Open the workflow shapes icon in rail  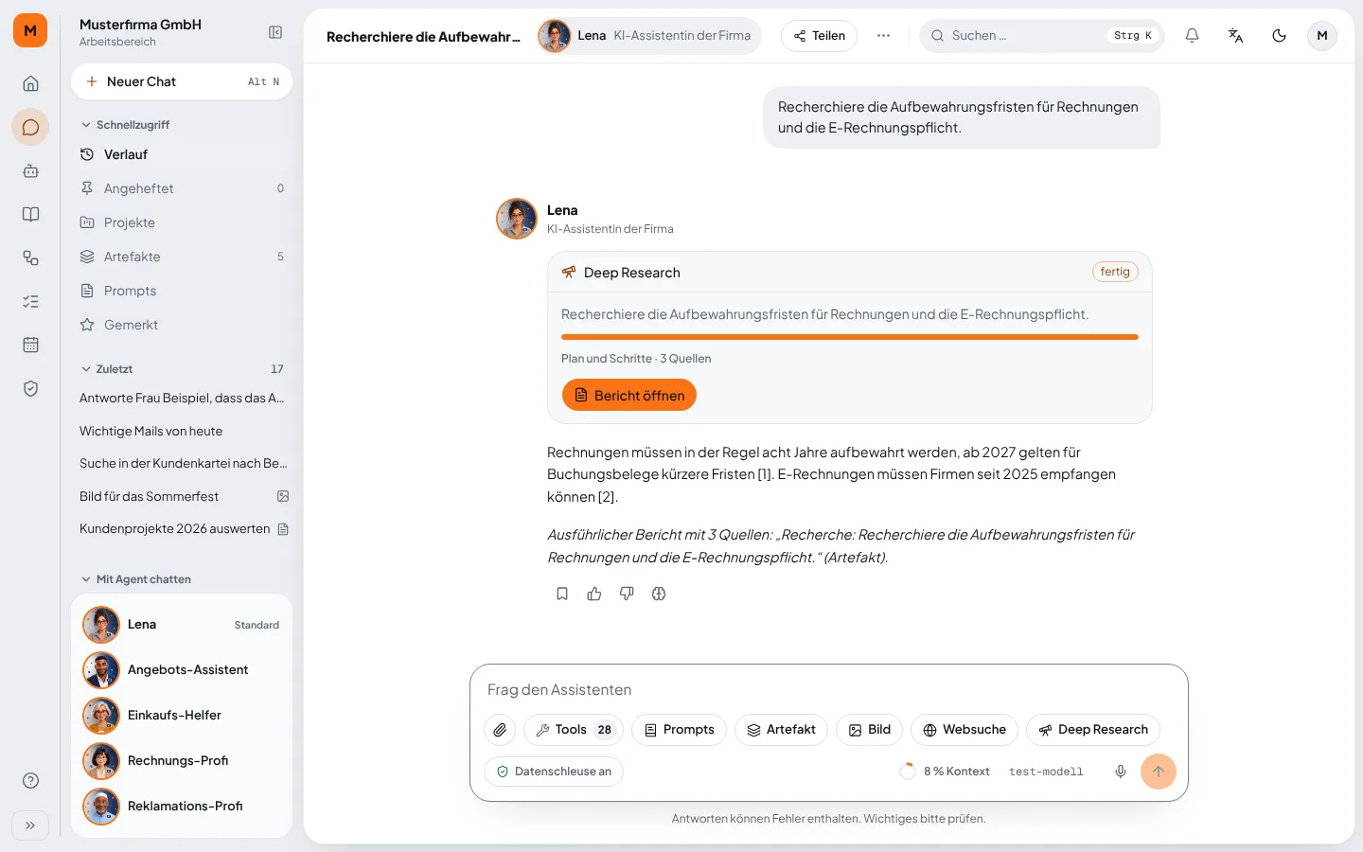[x=30, y=257]
